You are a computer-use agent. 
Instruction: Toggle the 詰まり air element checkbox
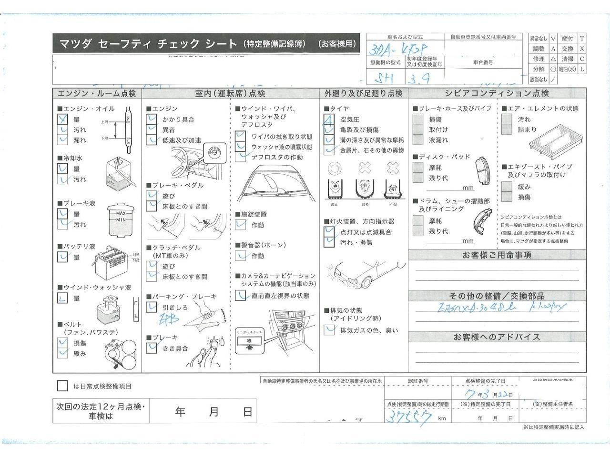click(x=507, y=129)
